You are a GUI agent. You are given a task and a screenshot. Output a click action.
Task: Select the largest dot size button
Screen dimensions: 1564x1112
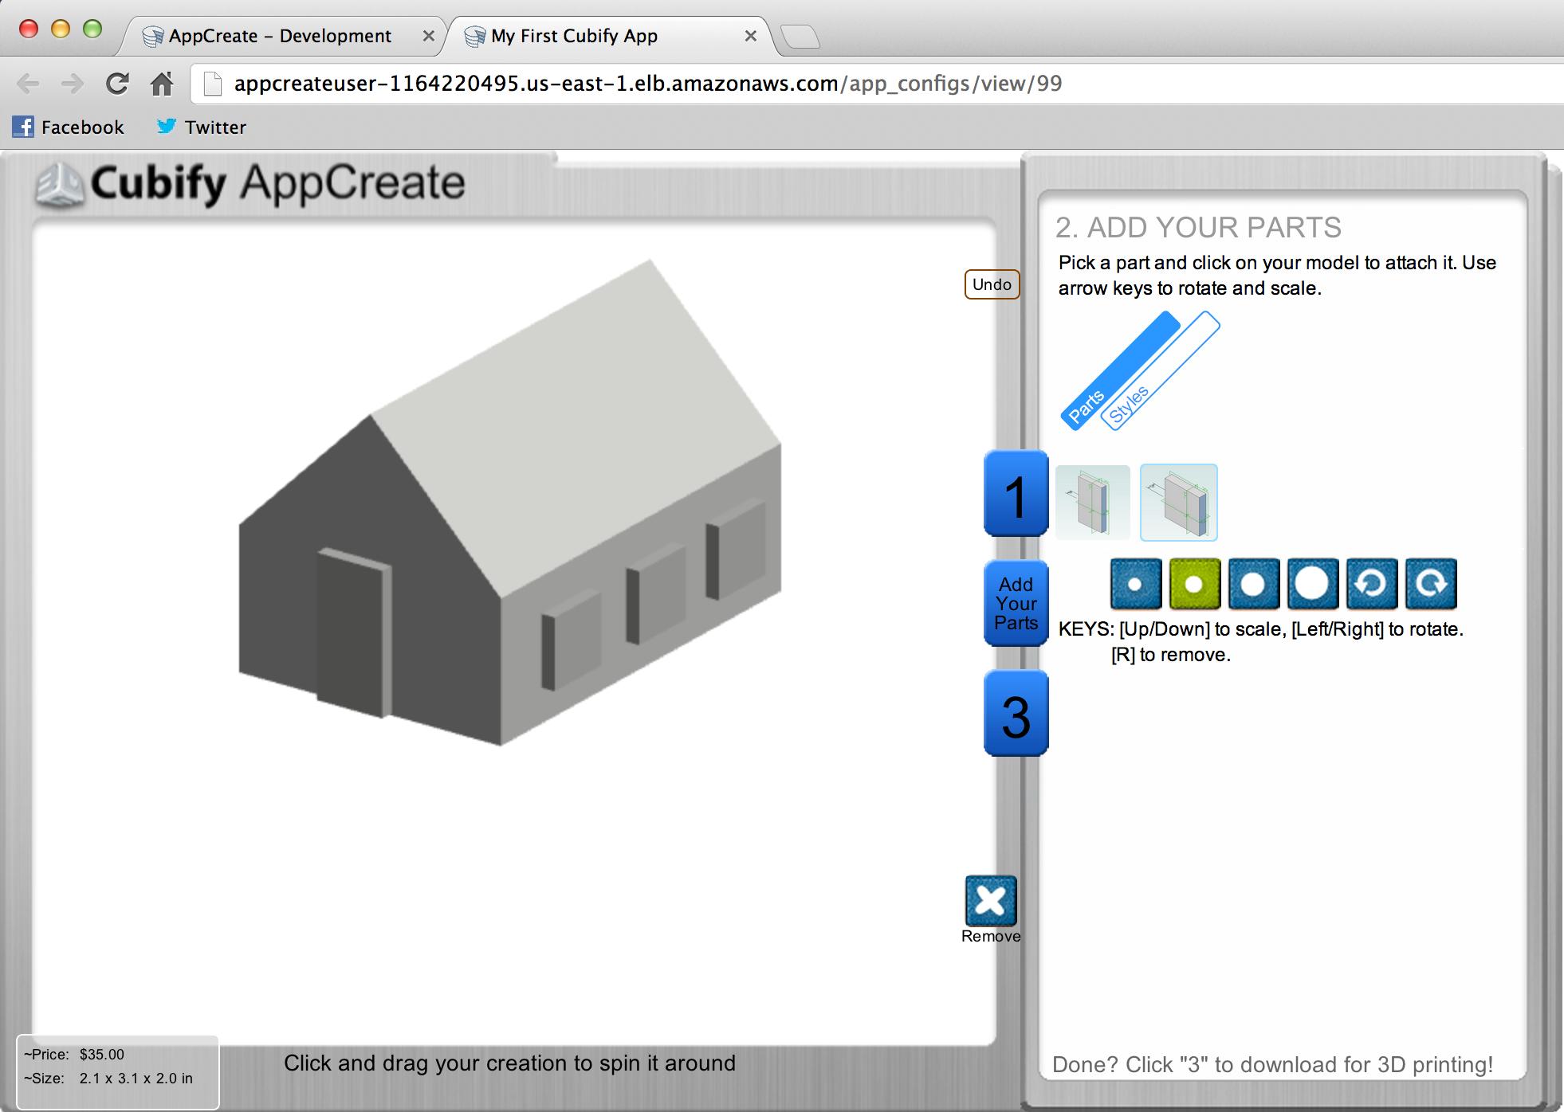click(1312, 584)
